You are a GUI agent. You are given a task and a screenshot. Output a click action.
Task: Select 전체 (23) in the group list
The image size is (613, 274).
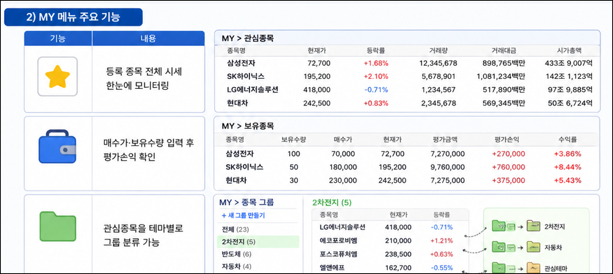coord(235,229)
